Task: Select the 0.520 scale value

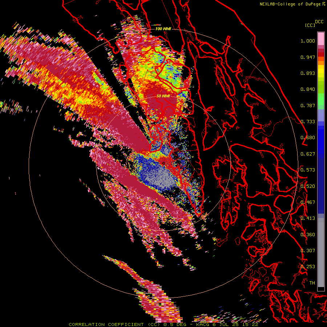Action: pos(308,186)
